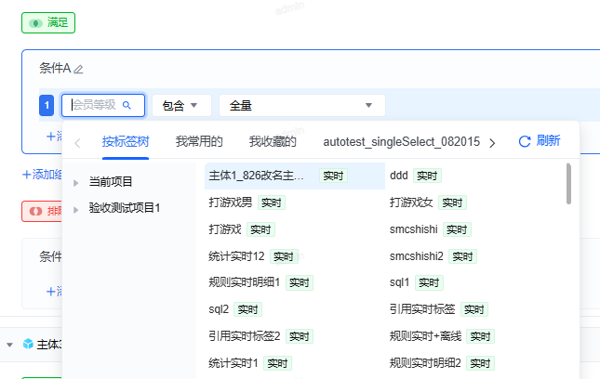Focus the 会员等级 tag search input
The image size is (600, 379).
click(x=103, y=105)
